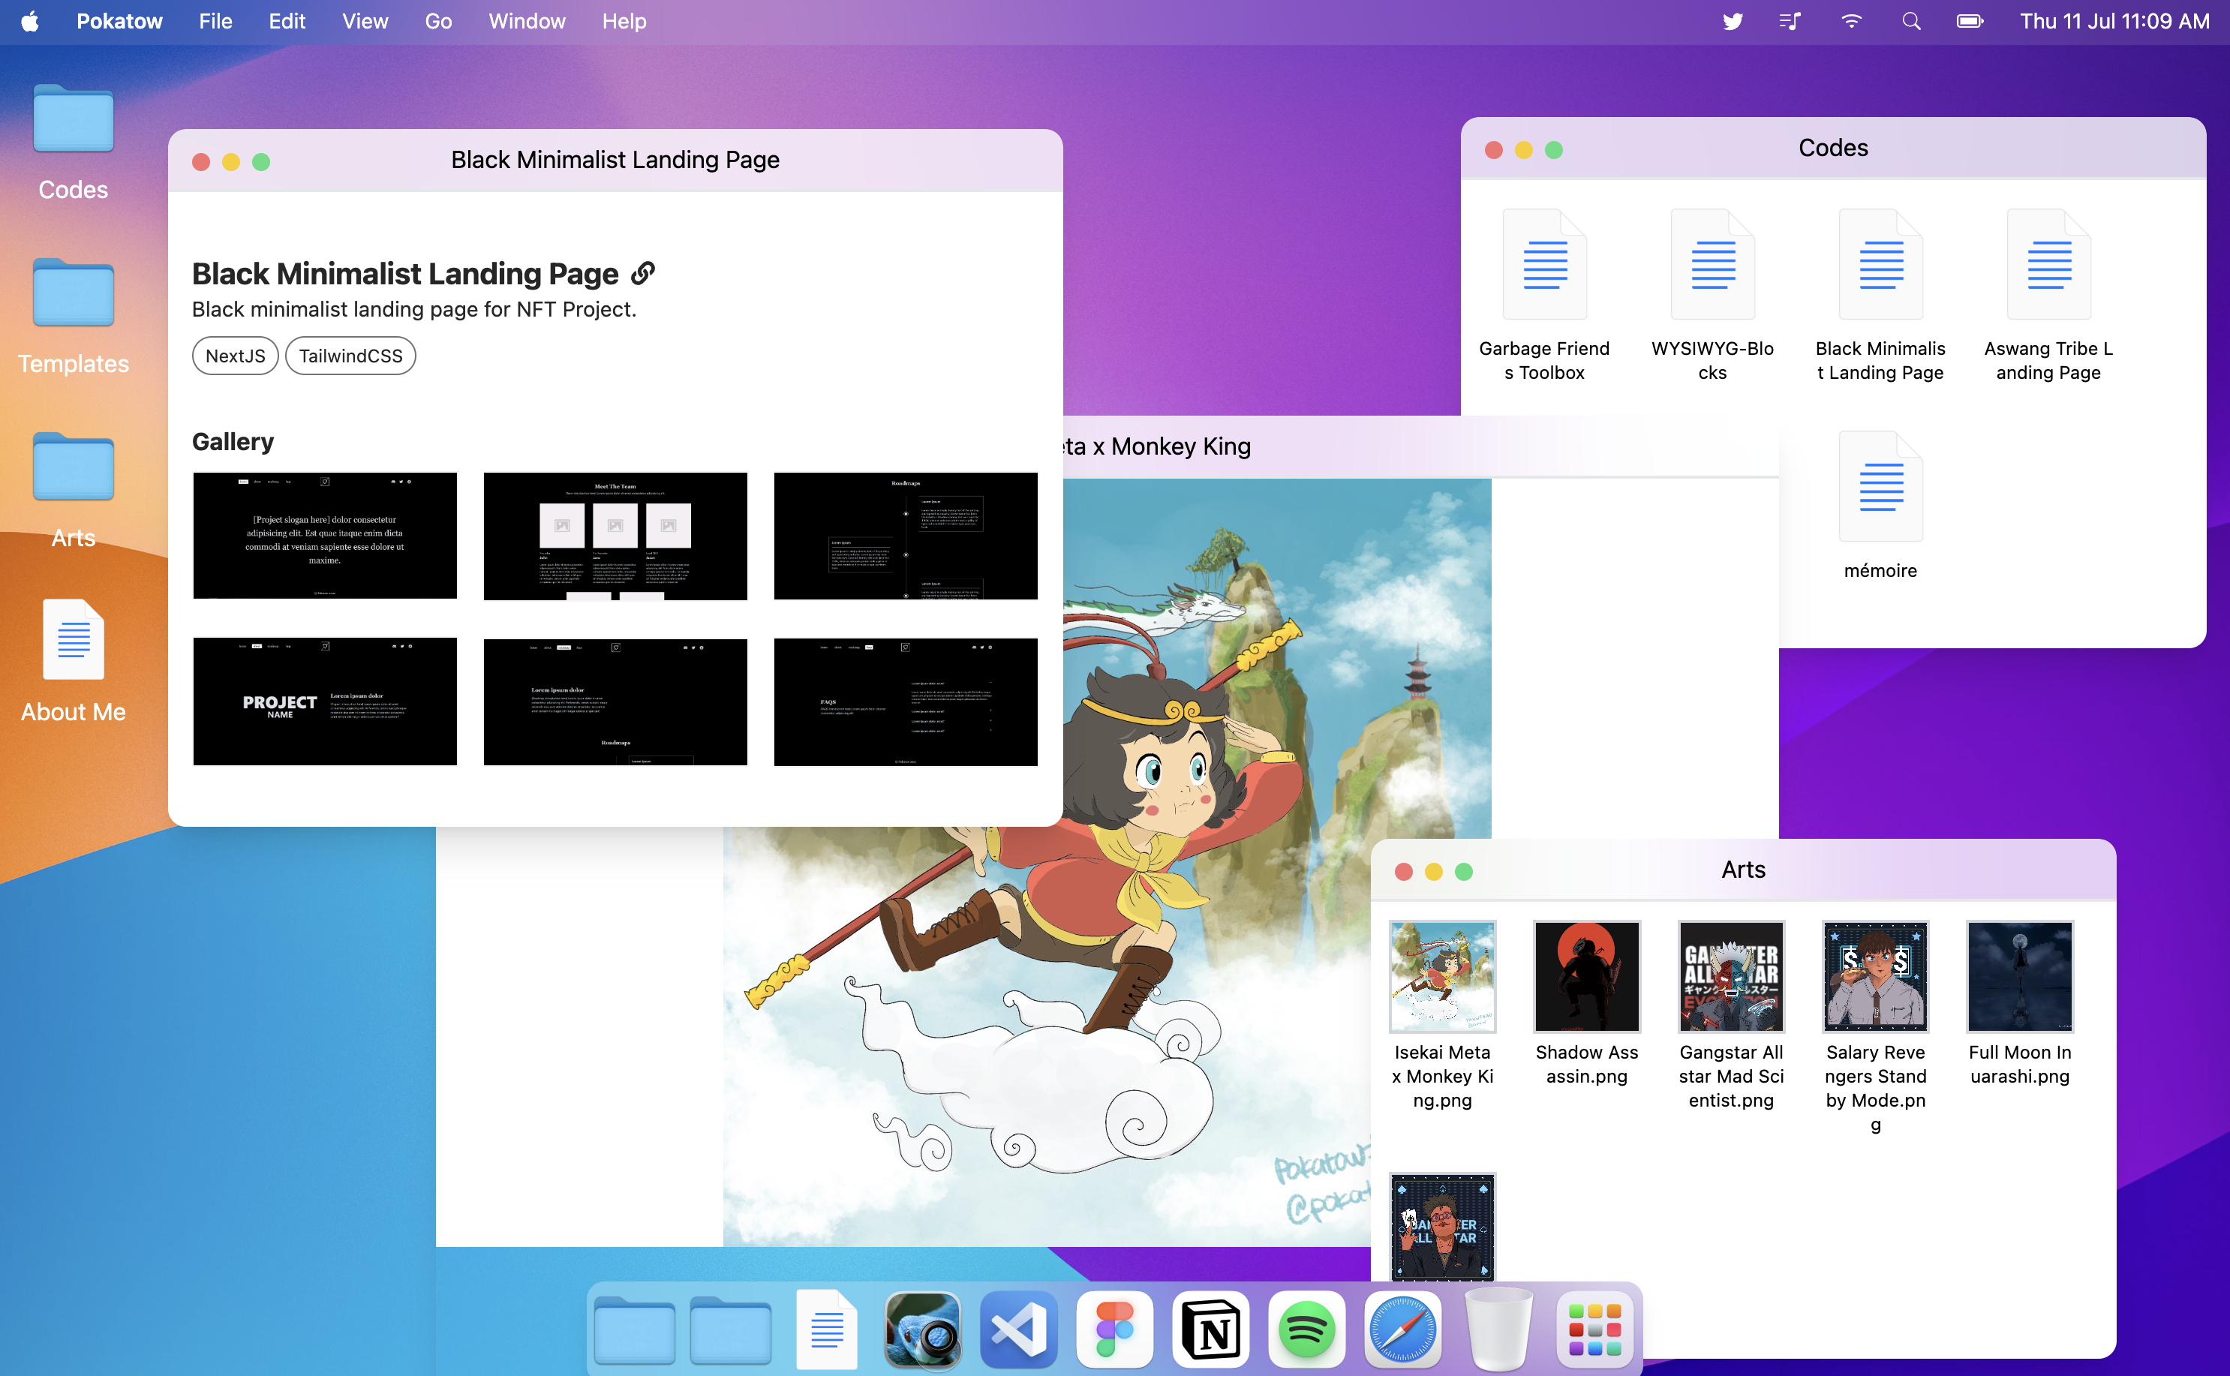Open the Trash in dock
The height and width of the screenshot is (1376, 2230).
(1498, 1329)
